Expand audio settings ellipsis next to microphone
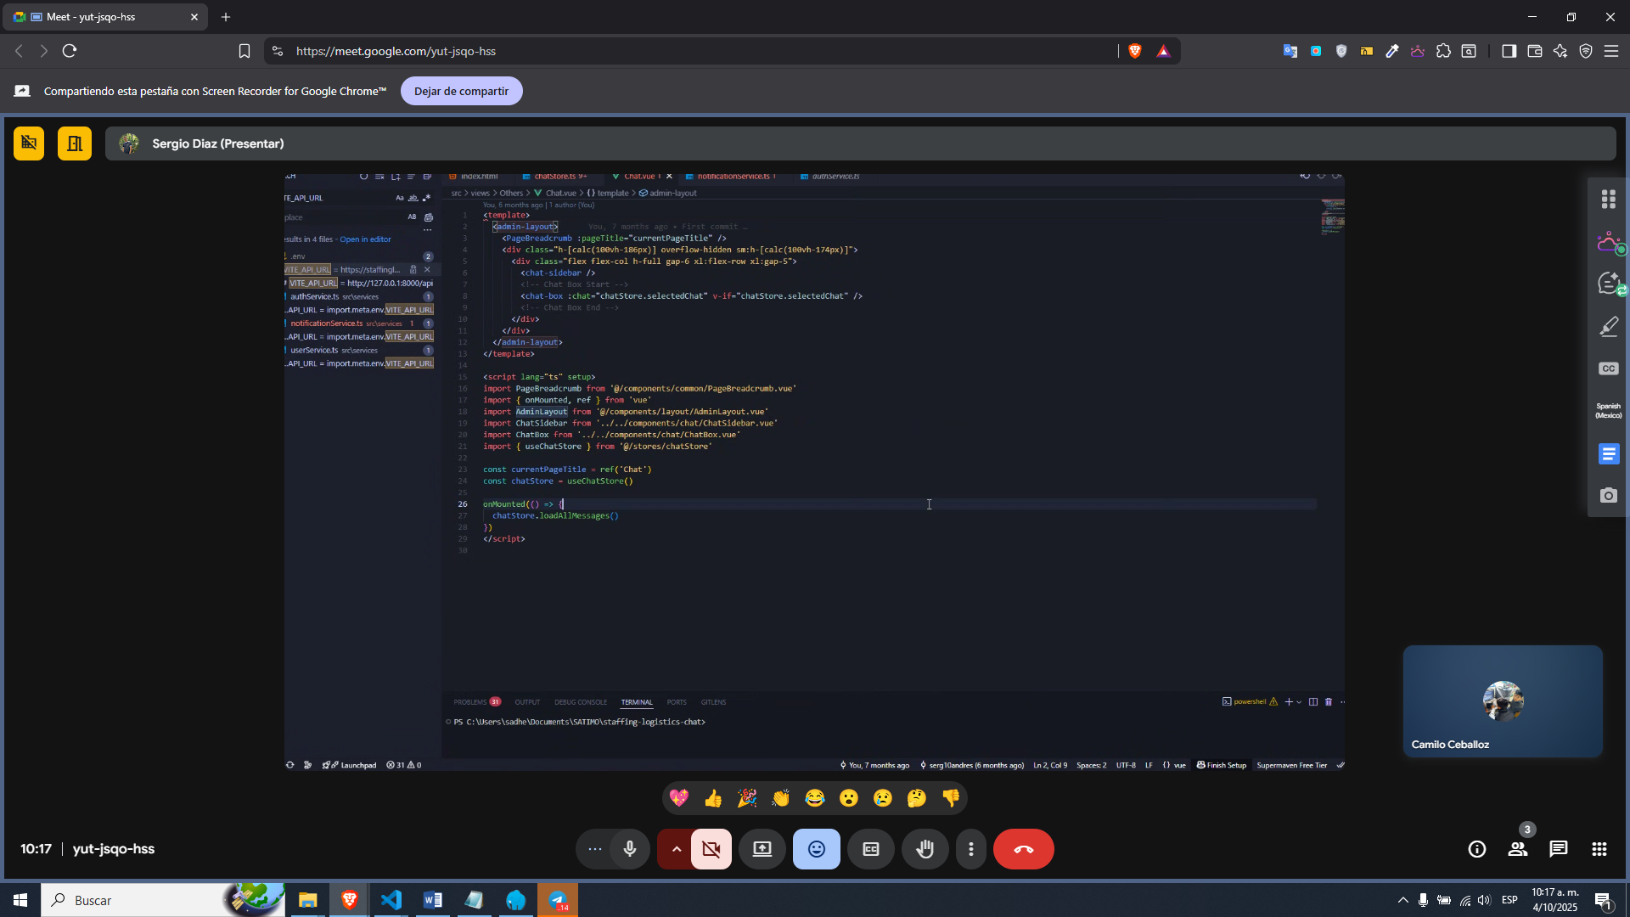Image resolution: width=1630 pixels, height=917 pixels. pyautogui.click(x=594, y=849)
